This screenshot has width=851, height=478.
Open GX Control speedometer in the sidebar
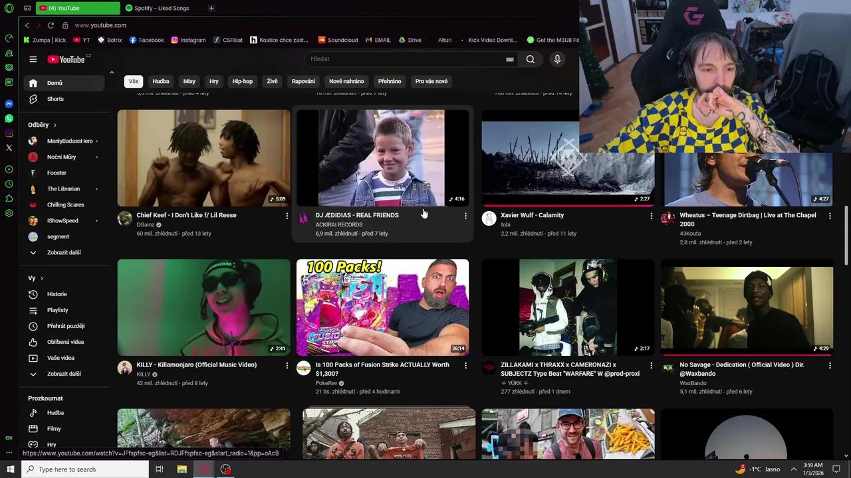tap(9, 38)
